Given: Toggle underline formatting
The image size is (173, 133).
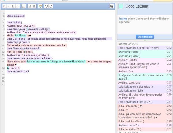Looking at the screenshot, I should tap(14, 6).
